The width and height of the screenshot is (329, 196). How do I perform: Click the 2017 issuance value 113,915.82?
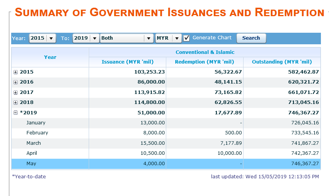[149, 92]
